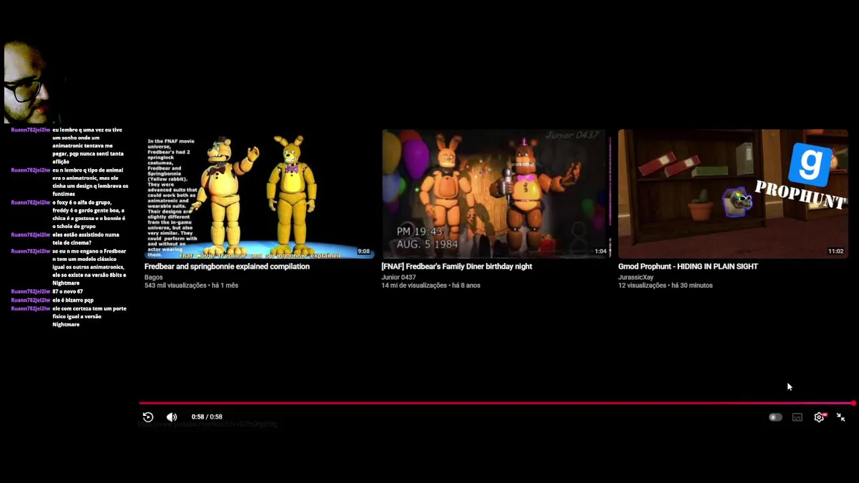Click the 1:04 duration badge
This screenshot has width=859, height=483.
pyautogui.click(x=601, y=252)
